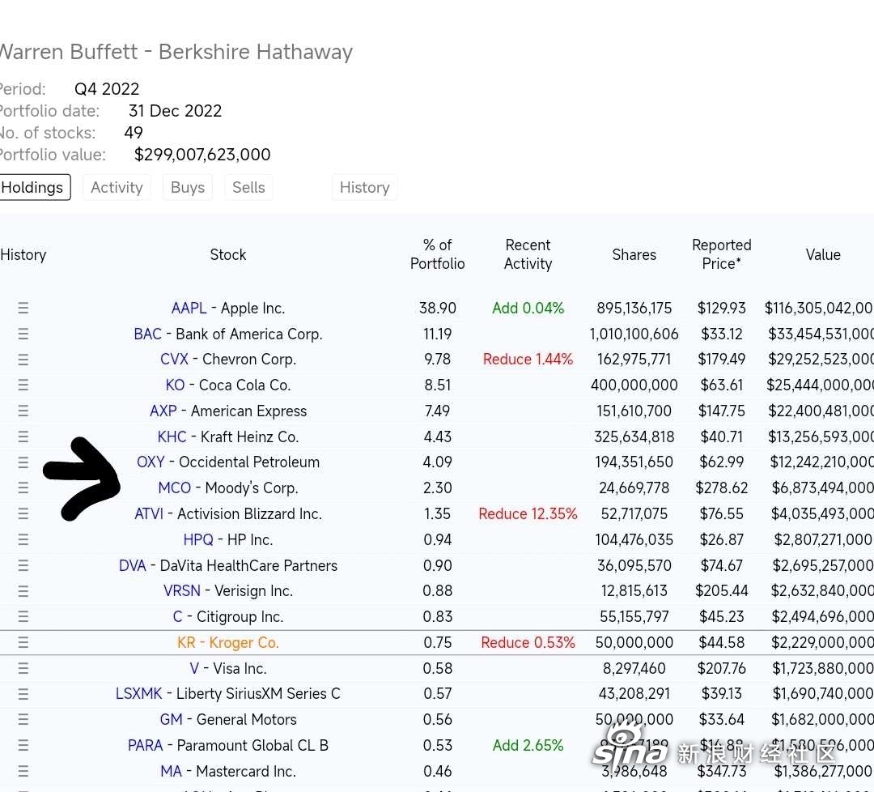Click 'Reduce 1.44%' activity for Chevron

(528, 360)
